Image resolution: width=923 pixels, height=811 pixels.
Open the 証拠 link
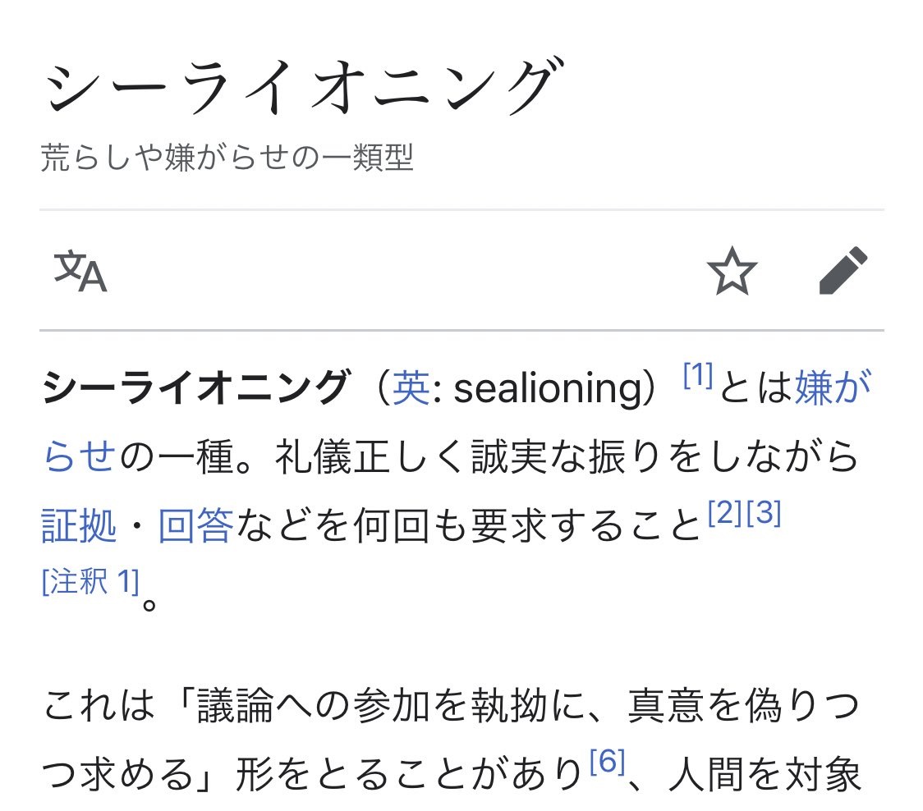click(x=79, y=525)
